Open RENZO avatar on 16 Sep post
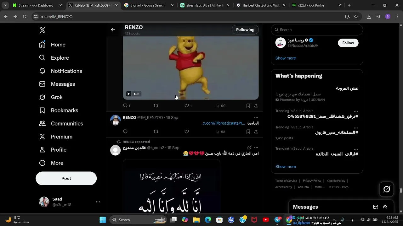The image size is (403, 226). pos(116,120)
